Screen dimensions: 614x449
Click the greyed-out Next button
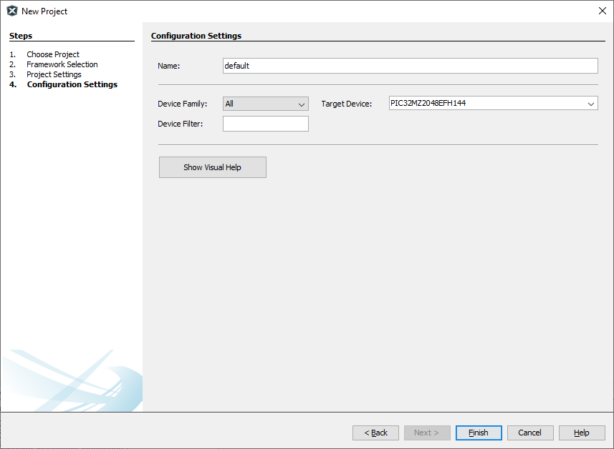coord(427,433)
